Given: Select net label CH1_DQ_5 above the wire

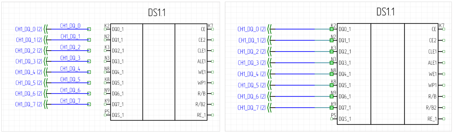Looking at the screenshot, I should (x=70, y=80).
